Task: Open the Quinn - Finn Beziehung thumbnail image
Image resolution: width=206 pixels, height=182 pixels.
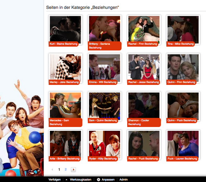Action: (183, 67)
